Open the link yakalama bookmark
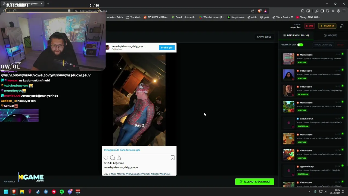 tap(236, 17)
